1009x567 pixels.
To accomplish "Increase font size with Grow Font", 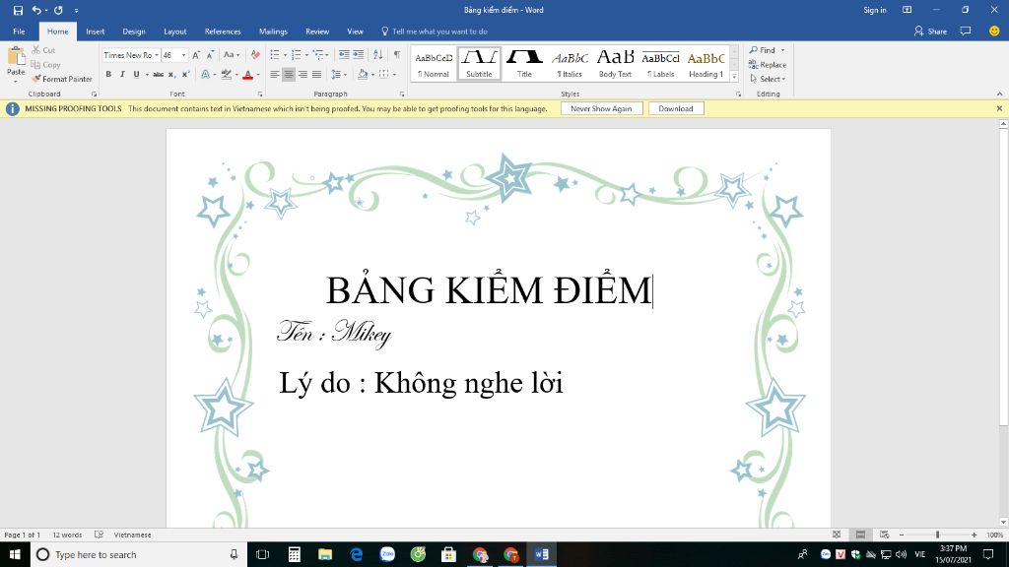I will [x=196, y=55].
